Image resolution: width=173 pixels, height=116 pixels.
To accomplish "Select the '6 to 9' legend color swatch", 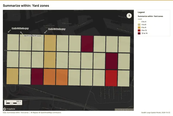I will click(x=139, y=27).
